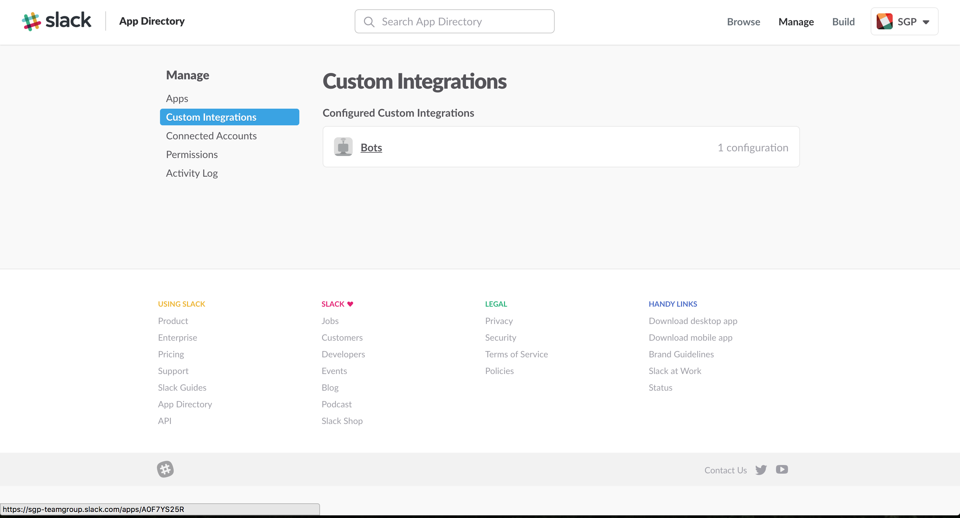The image size is (960, 518).
Task: Open Slack's YouTube channel via its icon
Action: 782,470
